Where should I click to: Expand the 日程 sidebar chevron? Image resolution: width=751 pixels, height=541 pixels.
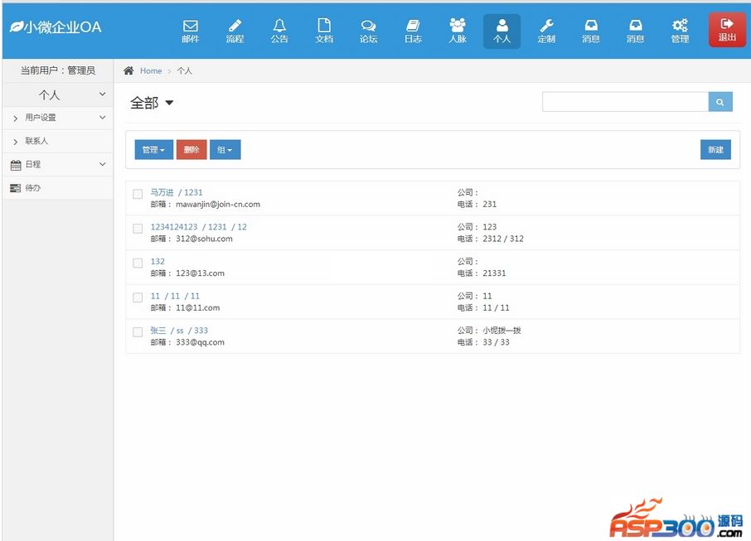[x=102, y=164]
